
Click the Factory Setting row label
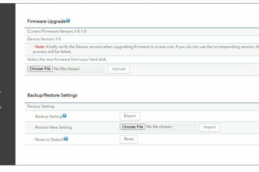41,106
